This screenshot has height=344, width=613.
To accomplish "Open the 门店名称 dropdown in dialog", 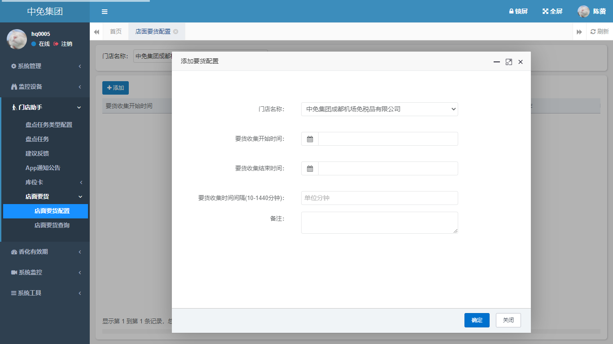I will click(379, 109).
